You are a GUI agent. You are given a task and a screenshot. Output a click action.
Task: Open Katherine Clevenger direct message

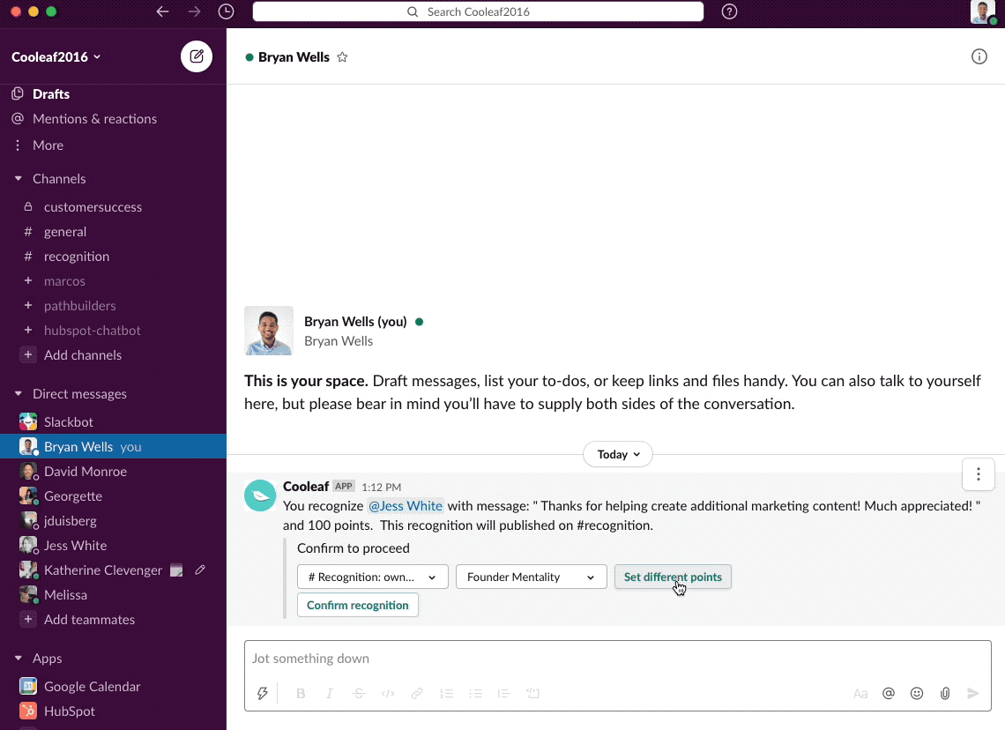102,570
